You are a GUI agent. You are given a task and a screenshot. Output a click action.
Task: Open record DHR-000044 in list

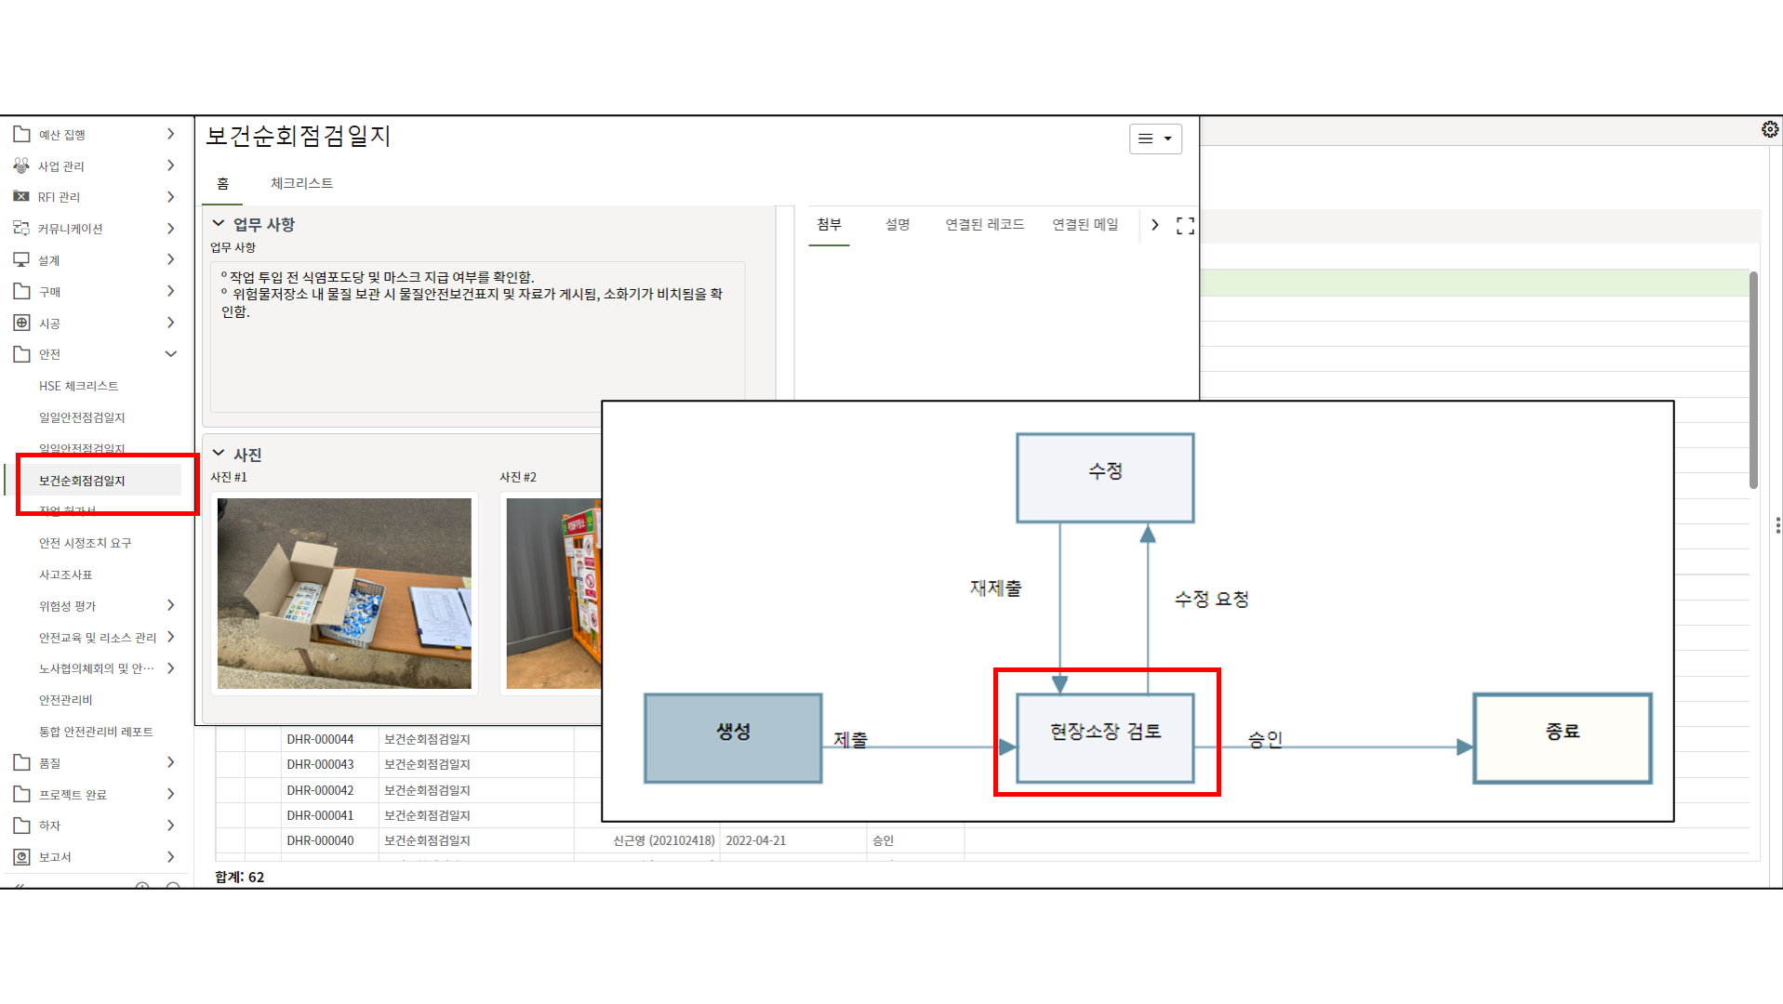tap(320, 740)
